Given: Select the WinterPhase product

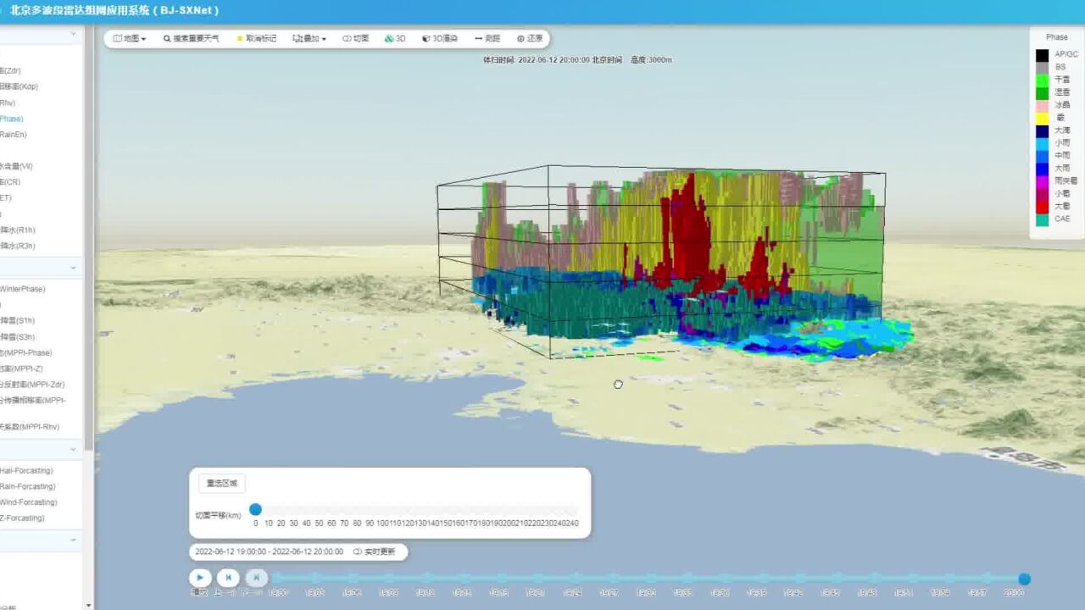Looking at the screenshot, I should coord(23,289).
